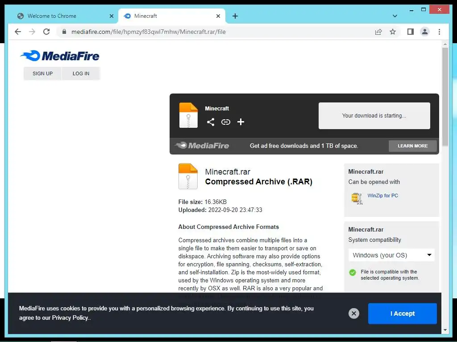Click the WinZip program icon

click(357, 198)
